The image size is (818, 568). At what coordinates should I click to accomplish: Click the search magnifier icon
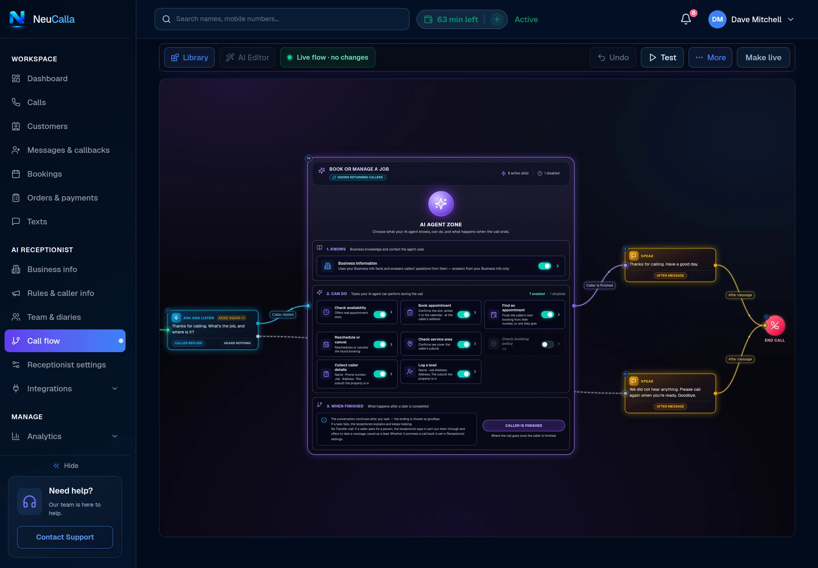(x=166, y=19)
